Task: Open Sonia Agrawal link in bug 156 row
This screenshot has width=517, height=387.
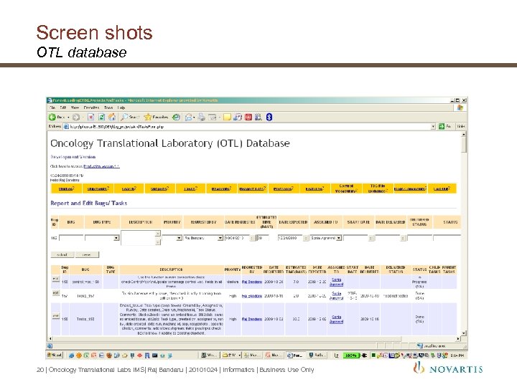Action: [x=336, y=319]
